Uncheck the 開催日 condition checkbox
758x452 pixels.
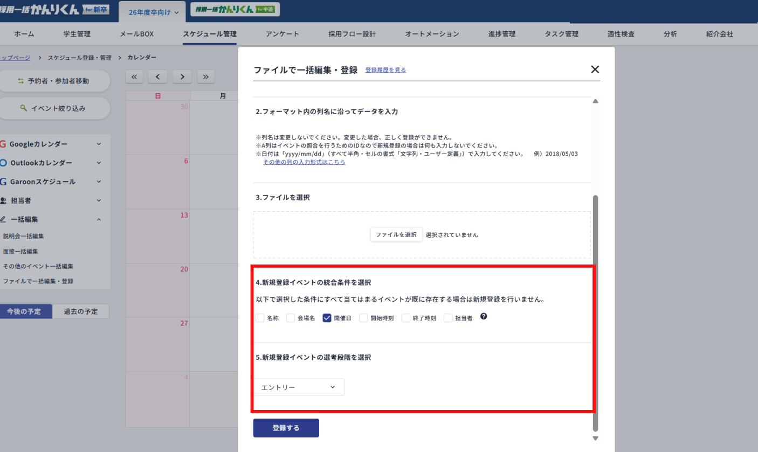click(x=327, y=317)
